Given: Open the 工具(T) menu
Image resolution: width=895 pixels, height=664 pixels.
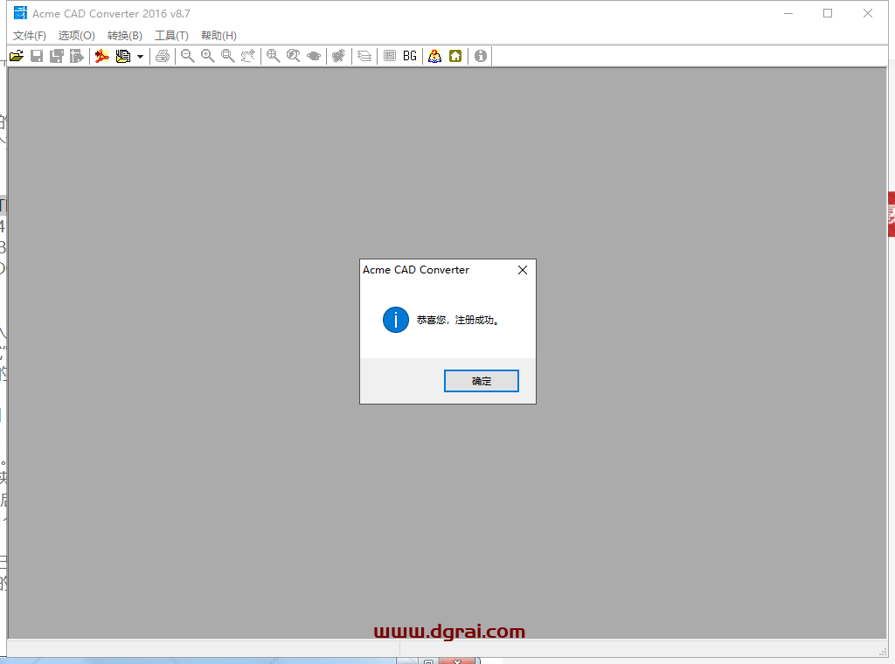Looking at the screenshot, I should pyautogui.click(x=171, y=35).
